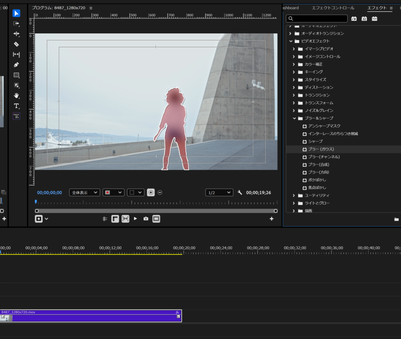Click the effects search field
The height and width of the screenshot is (339, 401).
pyautogui.click(x=317, y=18)
